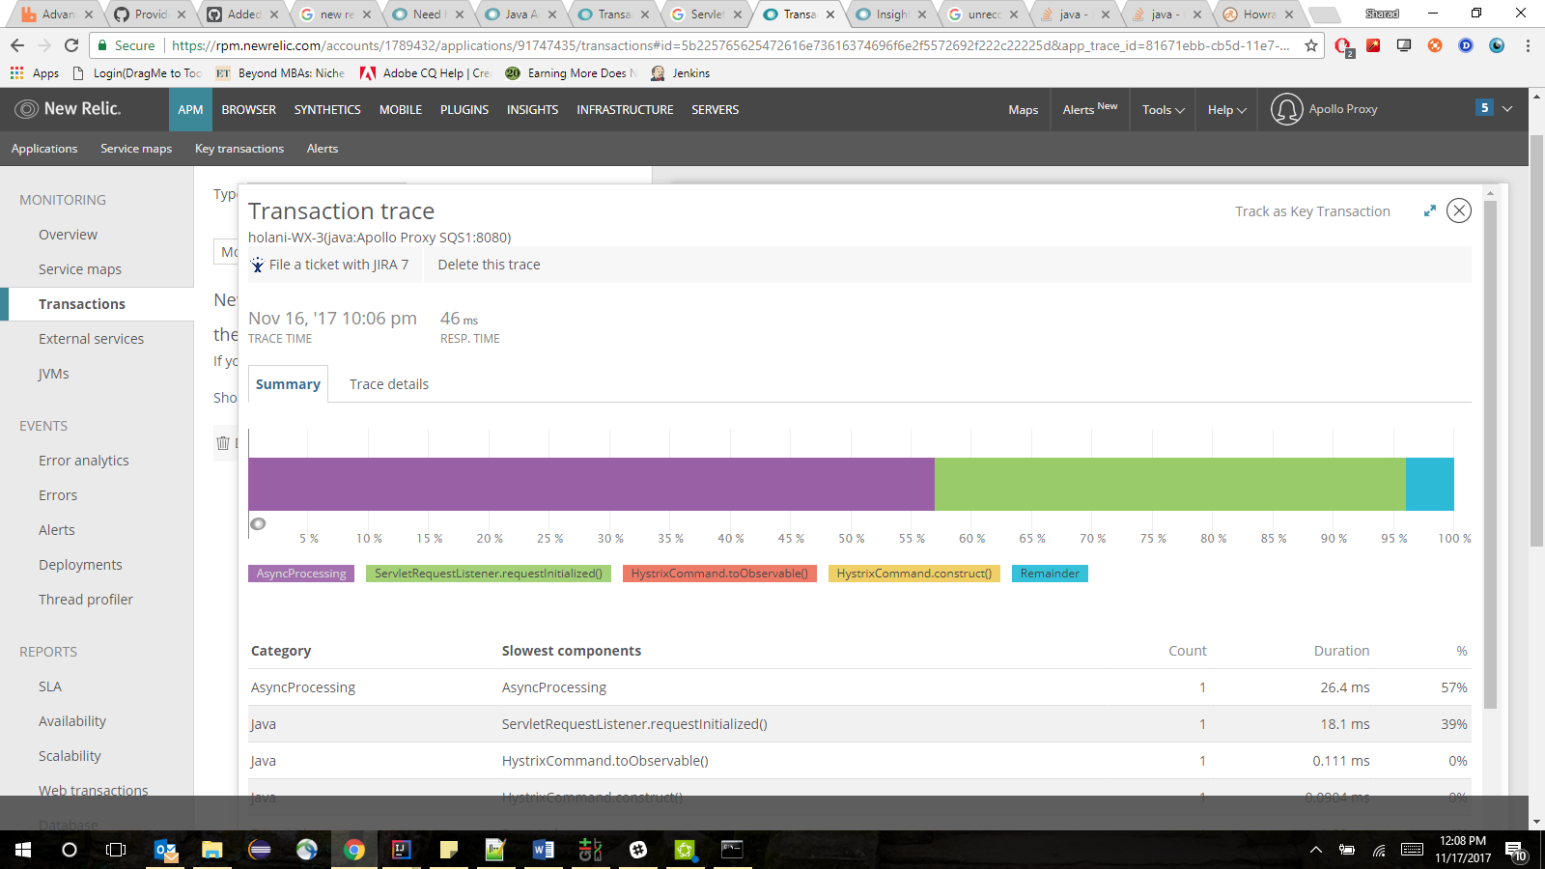Expand the account menu chevron
Viewport: 1545px width, 869px height.
tap(1507, 108)
